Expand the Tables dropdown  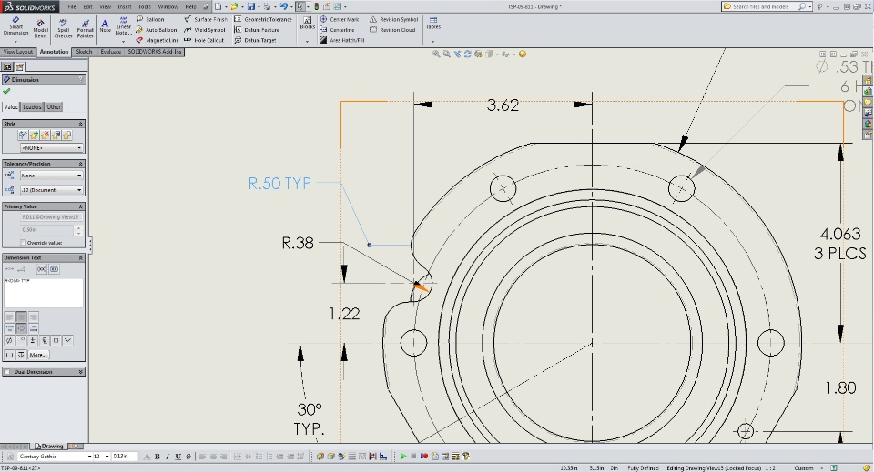pos(433,41)
